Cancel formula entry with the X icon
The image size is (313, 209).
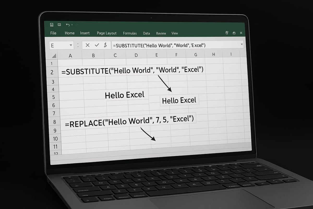pos(87,45)
